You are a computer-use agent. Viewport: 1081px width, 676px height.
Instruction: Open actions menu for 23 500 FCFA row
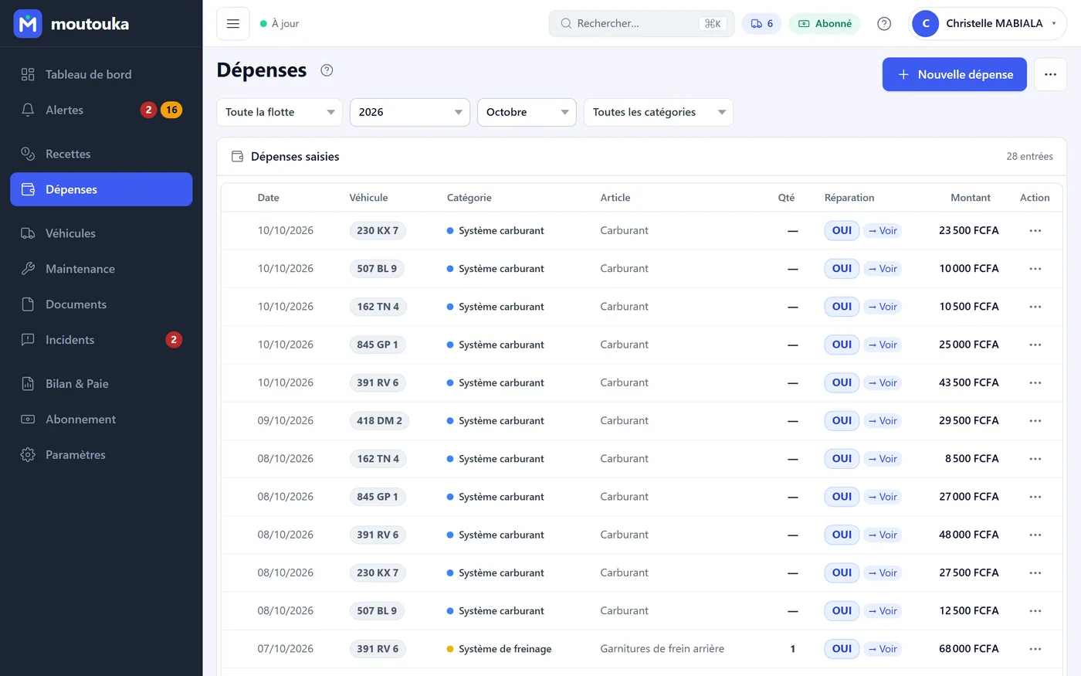click(x=1035, y=230)
